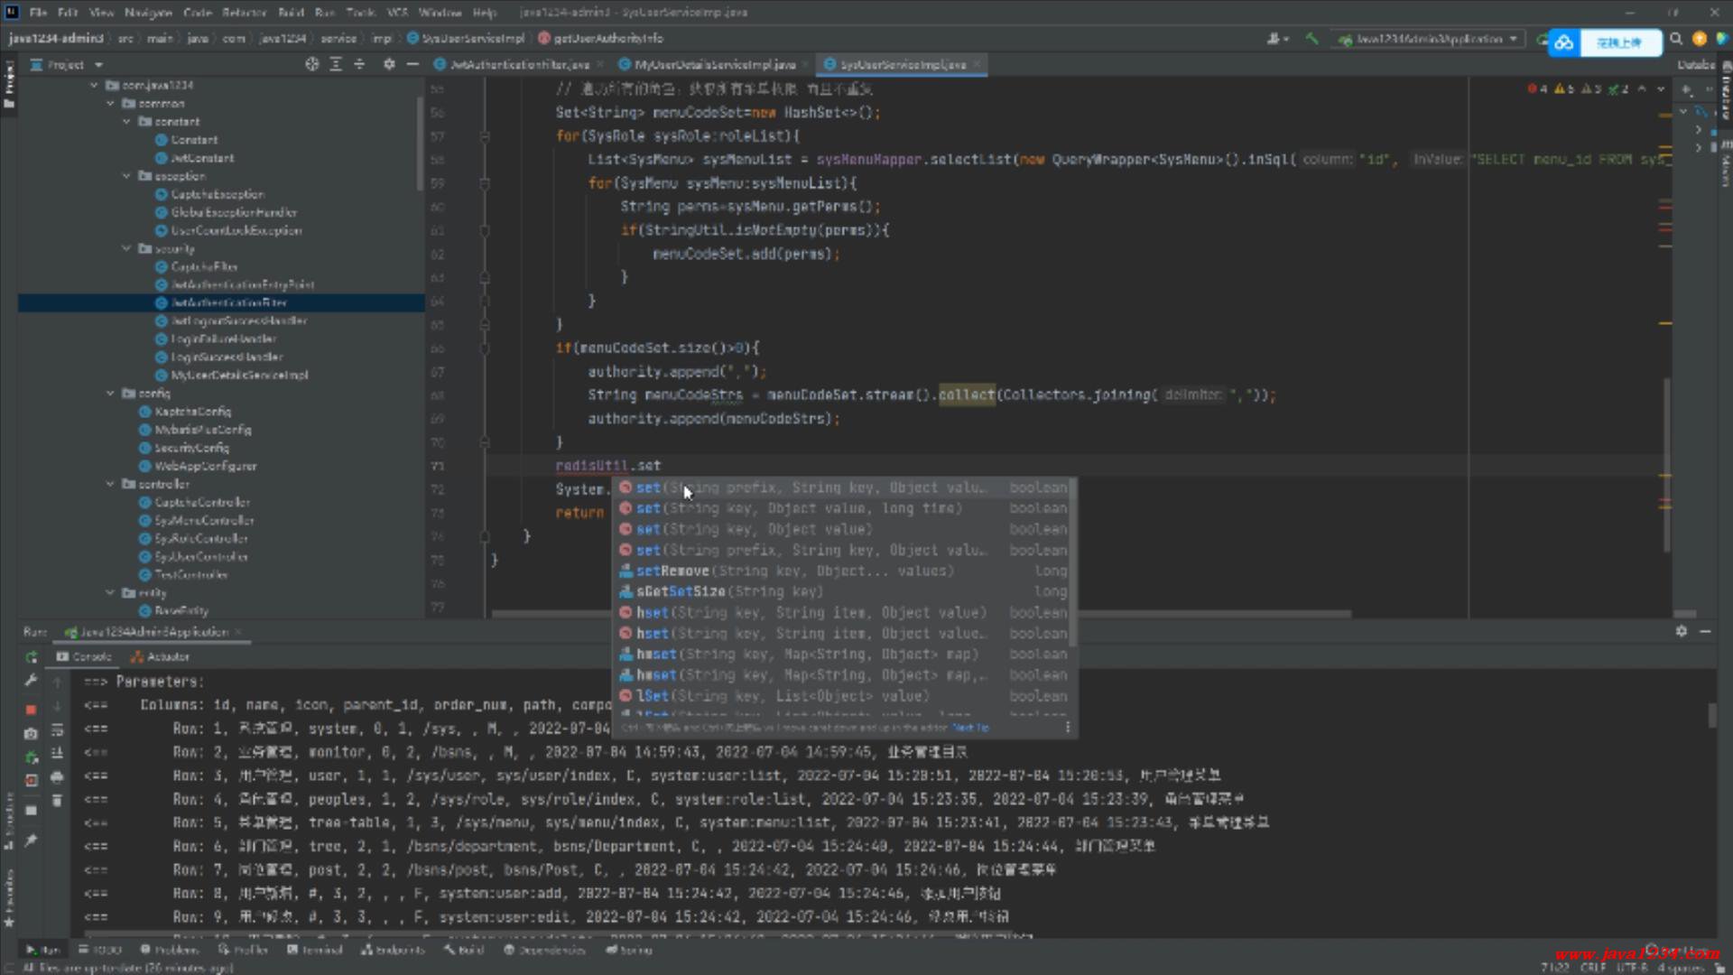Open Project panel gear options
This screenshot has width=1733, height=975.
(x=389, y=64)
